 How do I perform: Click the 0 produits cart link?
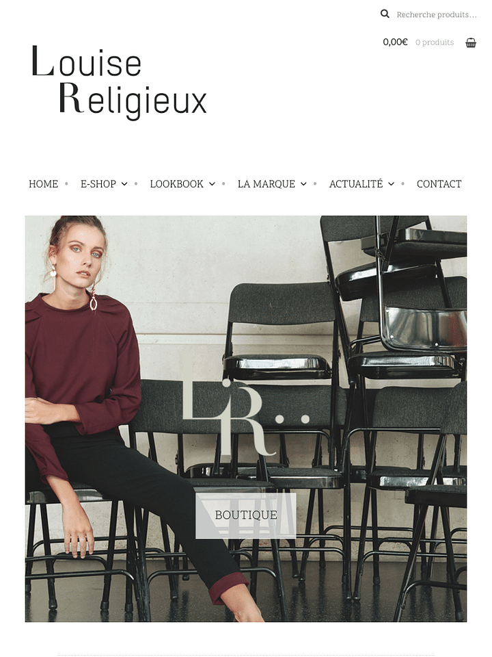(435, 42)
